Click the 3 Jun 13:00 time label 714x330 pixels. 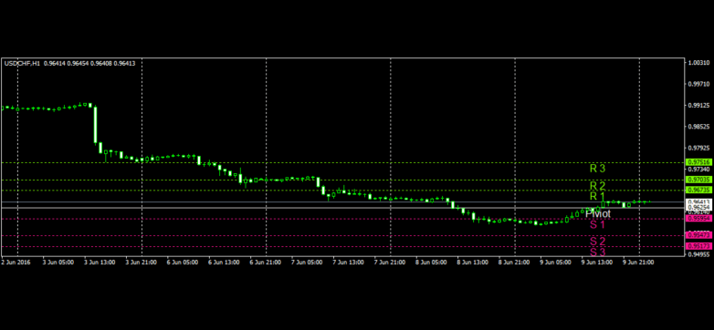pos(100,263)
